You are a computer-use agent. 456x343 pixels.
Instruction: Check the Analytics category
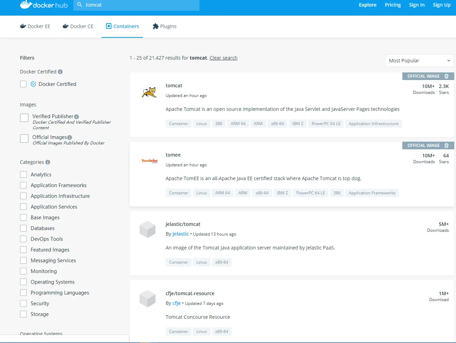(24, 175)
